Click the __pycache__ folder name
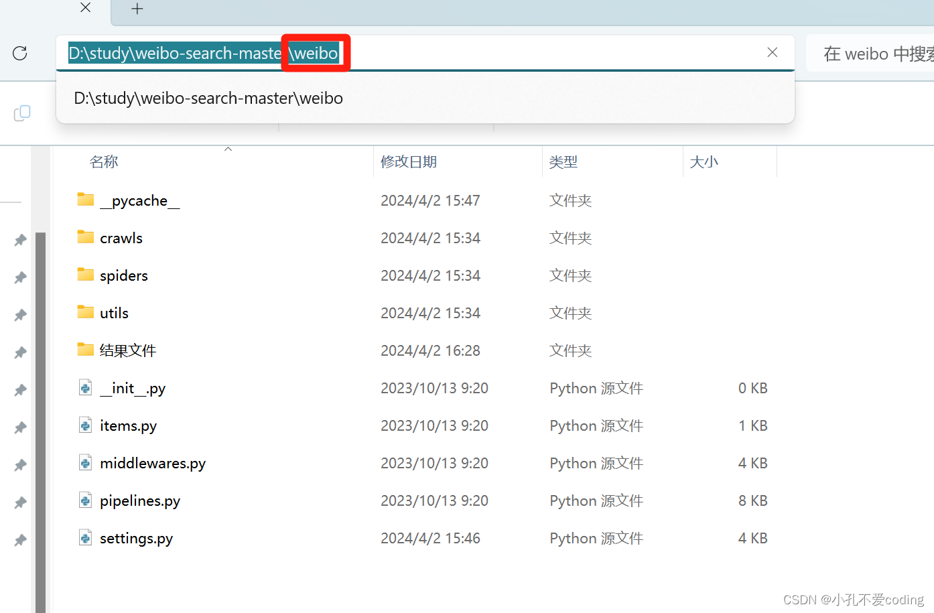934x613 pixels. (140, 201)
